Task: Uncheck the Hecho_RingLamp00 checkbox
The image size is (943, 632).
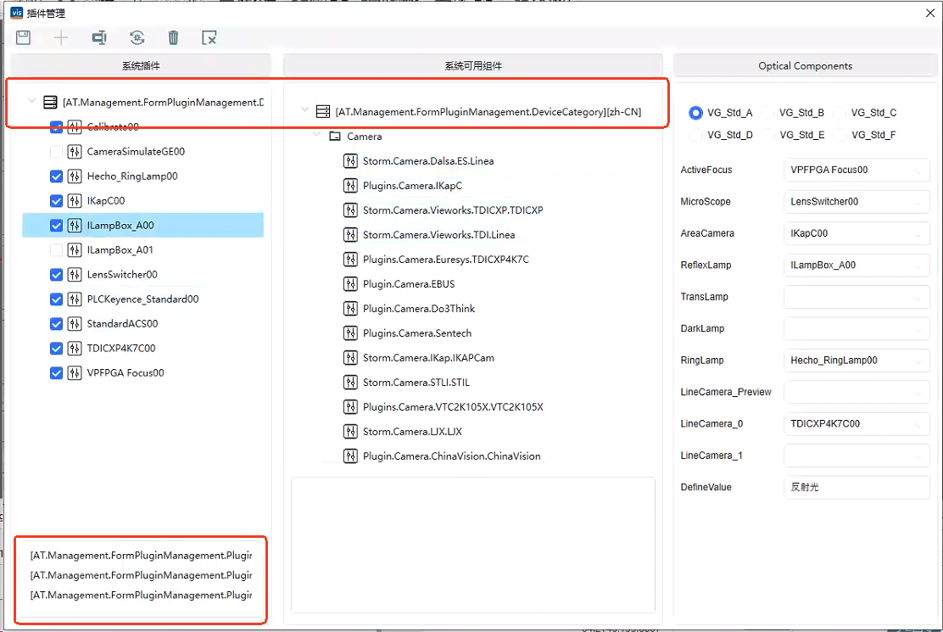Action: coord(57,176)
